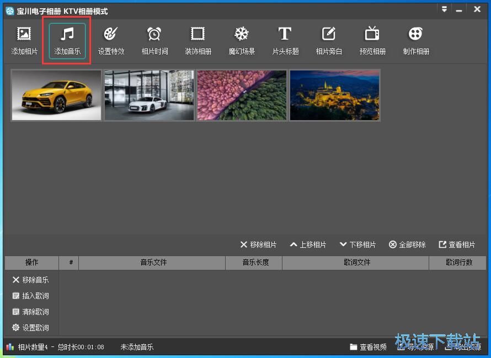The image size is (491, 358).
Task: Open 设置特效 effects settings
Action: point(111,35)
